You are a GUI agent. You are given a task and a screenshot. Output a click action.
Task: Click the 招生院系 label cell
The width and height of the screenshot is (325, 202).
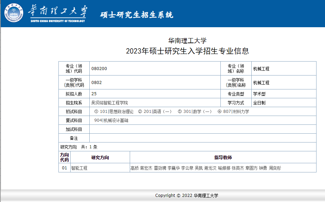click(74, 103)
